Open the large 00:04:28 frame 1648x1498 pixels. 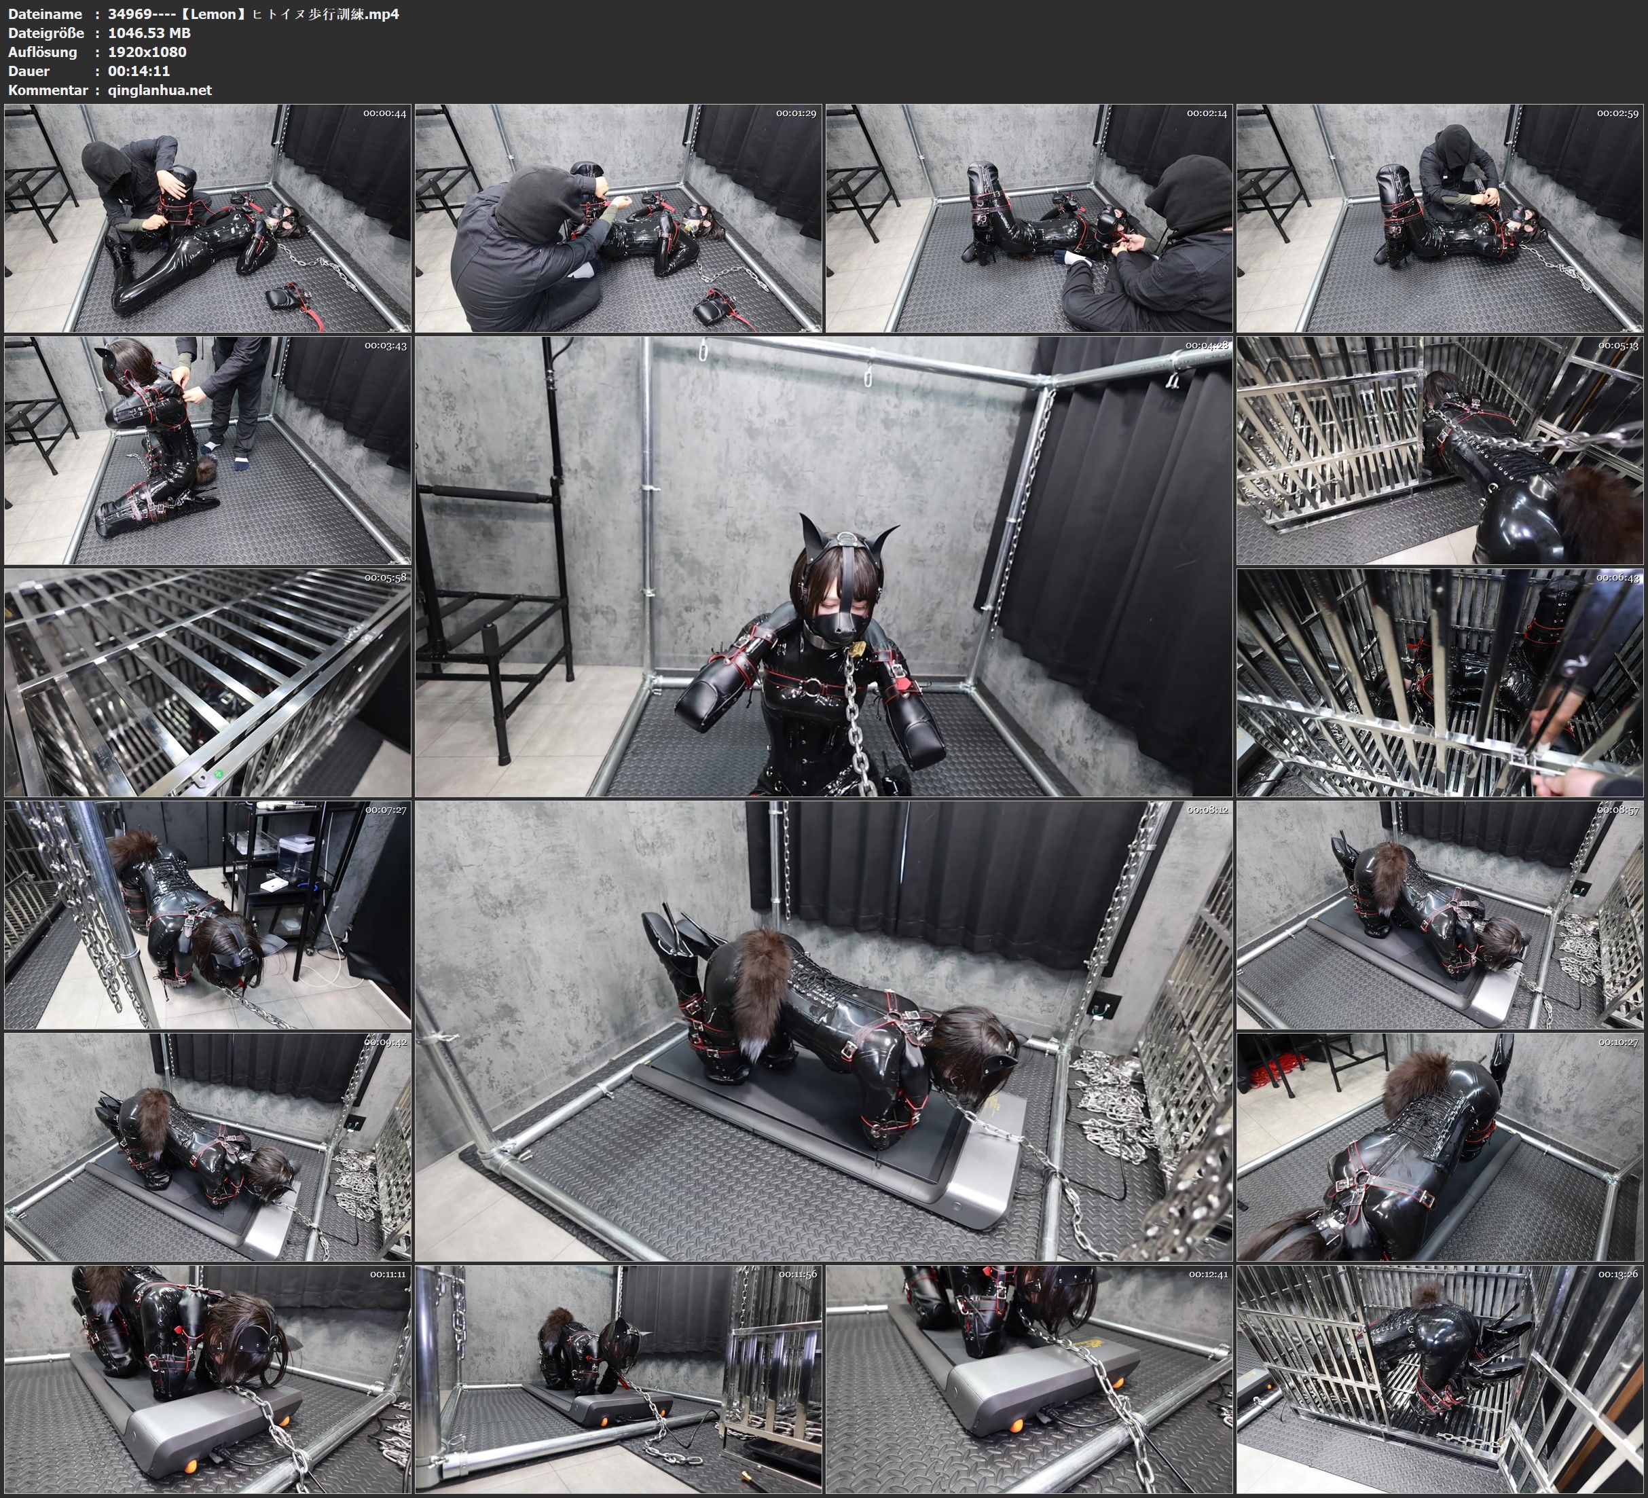click(823, 566)
